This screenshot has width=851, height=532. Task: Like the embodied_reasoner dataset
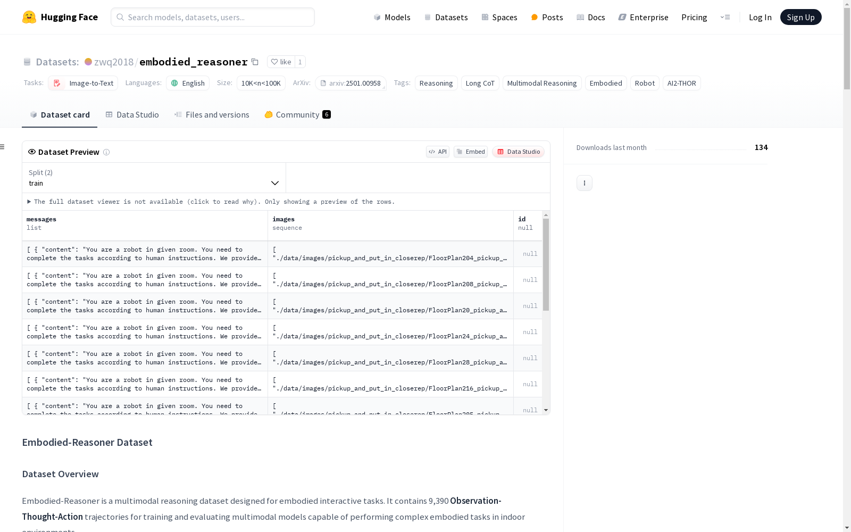click(x=281, y=62)
